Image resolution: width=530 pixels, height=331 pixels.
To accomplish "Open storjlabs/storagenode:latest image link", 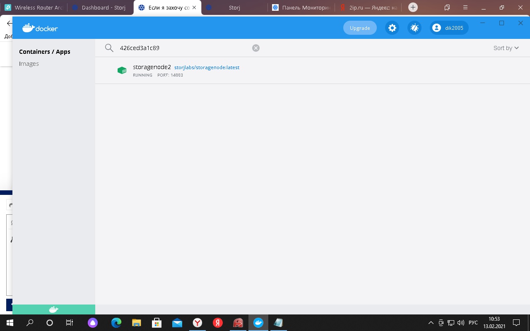I will (x=207, y=67).
